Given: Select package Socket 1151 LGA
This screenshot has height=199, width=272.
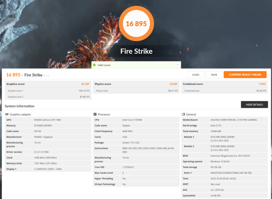Looking at the screenshot, I should coord(131,143).
